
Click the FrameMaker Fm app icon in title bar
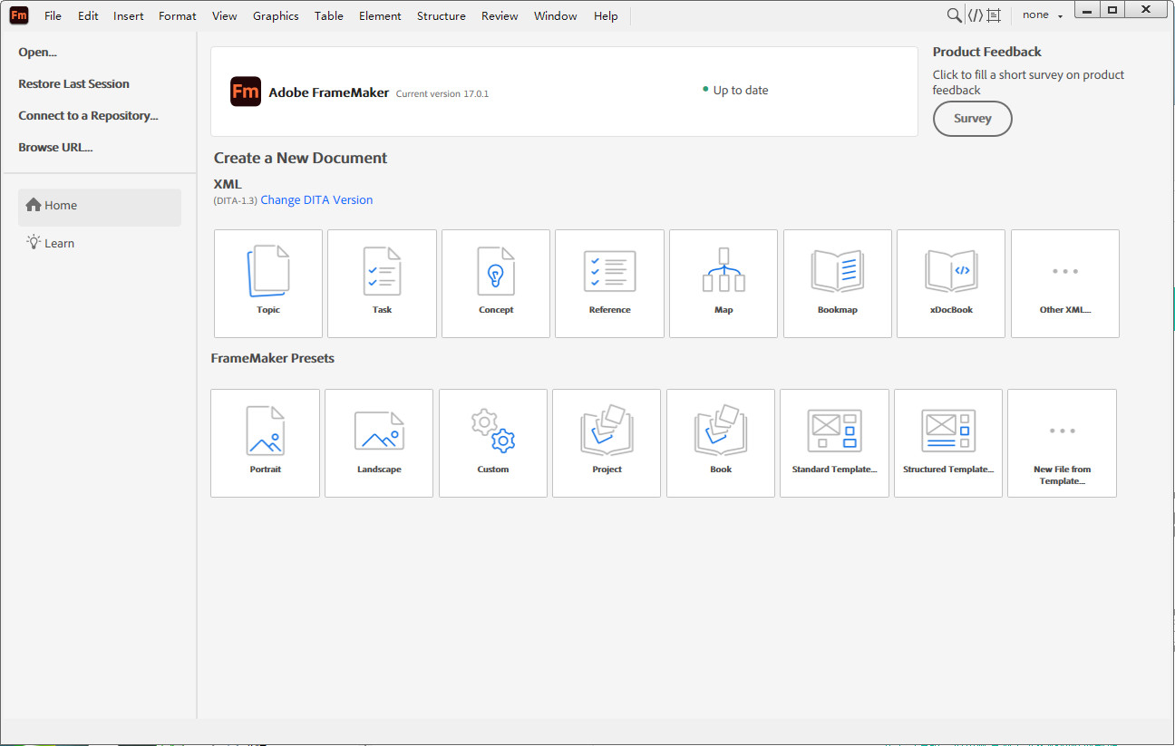point(19,15)
